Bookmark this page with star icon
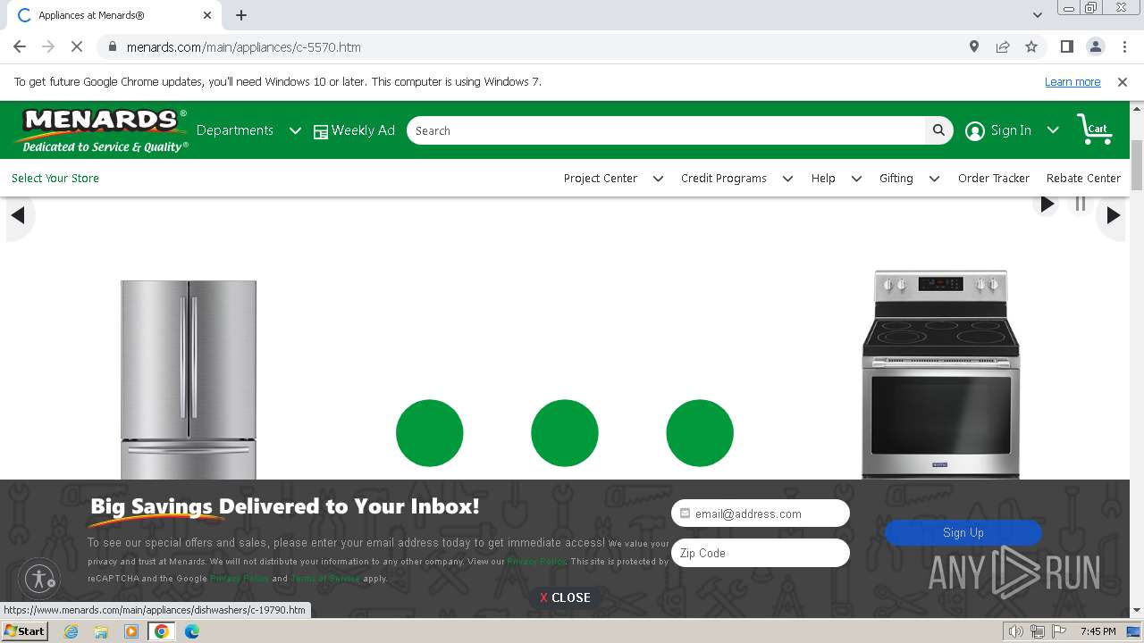Image resolution: width=1144 pixels, height=643 pixels. click(1031, 46)
